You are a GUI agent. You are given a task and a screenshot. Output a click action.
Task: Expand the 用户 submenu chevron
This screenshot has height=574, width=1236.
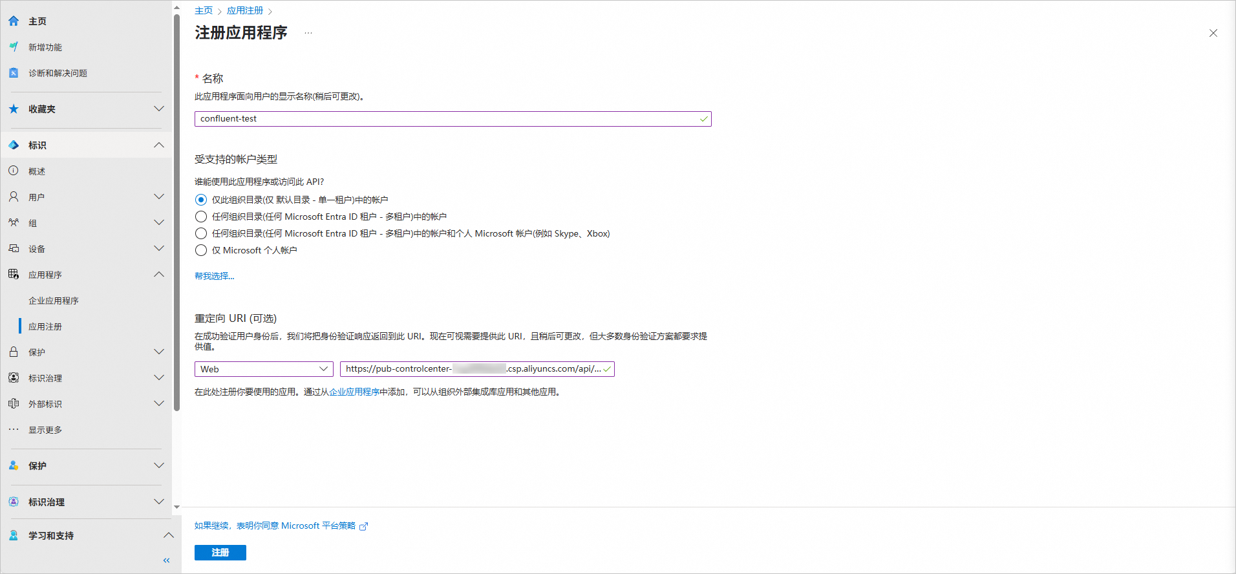pos(159,197)
